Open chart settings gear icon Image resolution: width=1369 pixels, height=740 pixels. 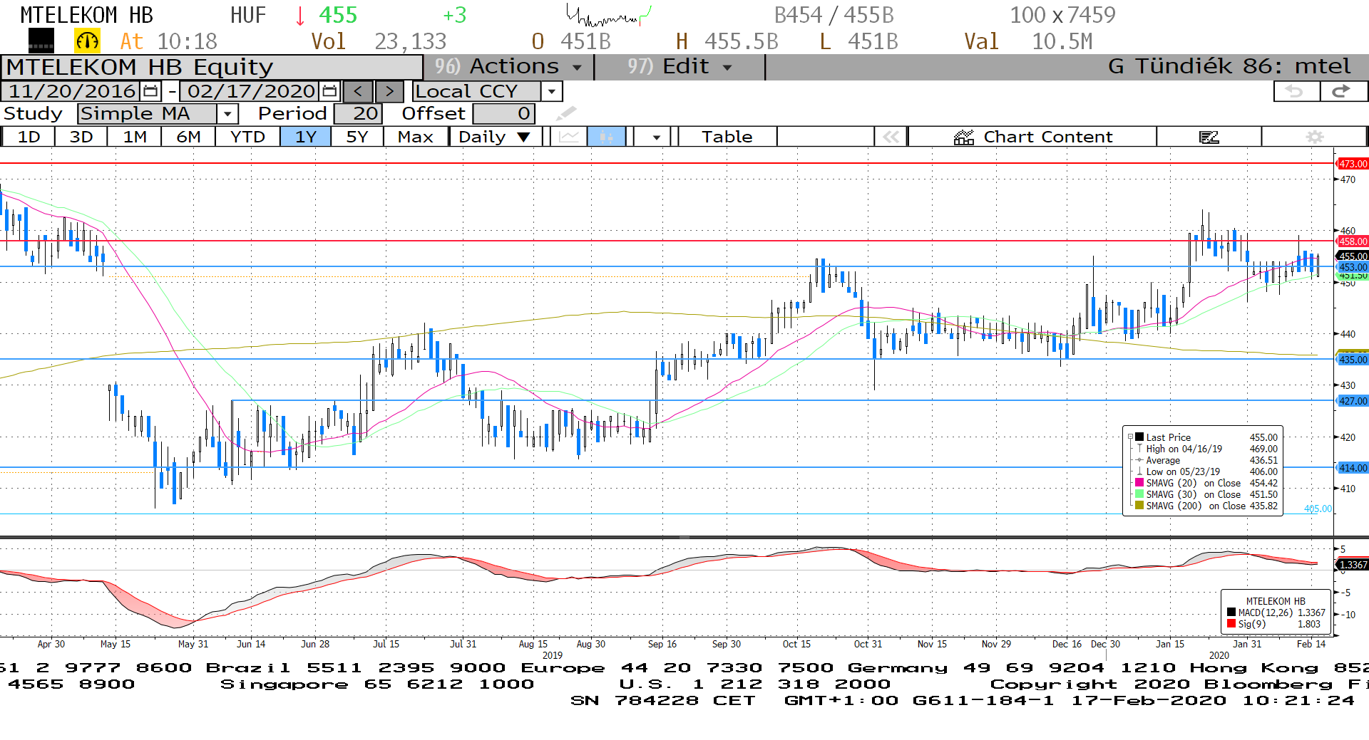point(1315,137)
